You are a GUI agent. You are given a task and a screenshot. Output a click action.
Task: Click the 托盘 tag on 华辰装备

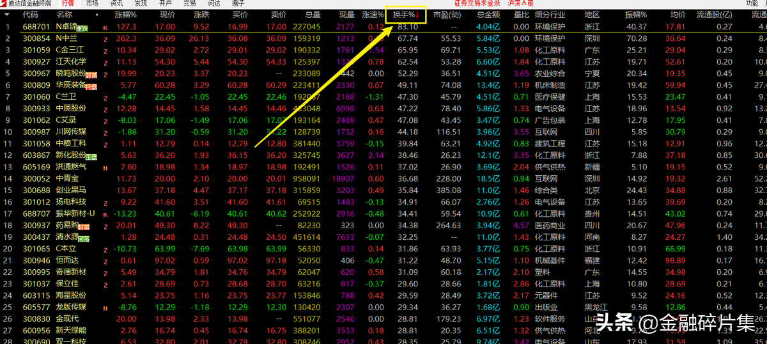[91, 86]
